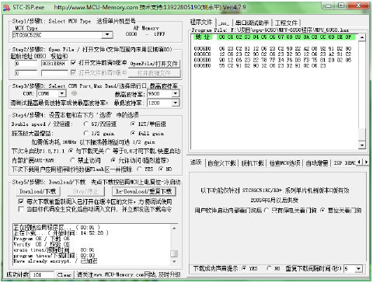Click the log box scrollbar thumb
The image size is (373, 283).
coord(174,253)
